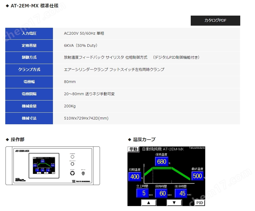Click the up arrow ▲ button
This screenshot has height=211, width=255.
(149, 203)
